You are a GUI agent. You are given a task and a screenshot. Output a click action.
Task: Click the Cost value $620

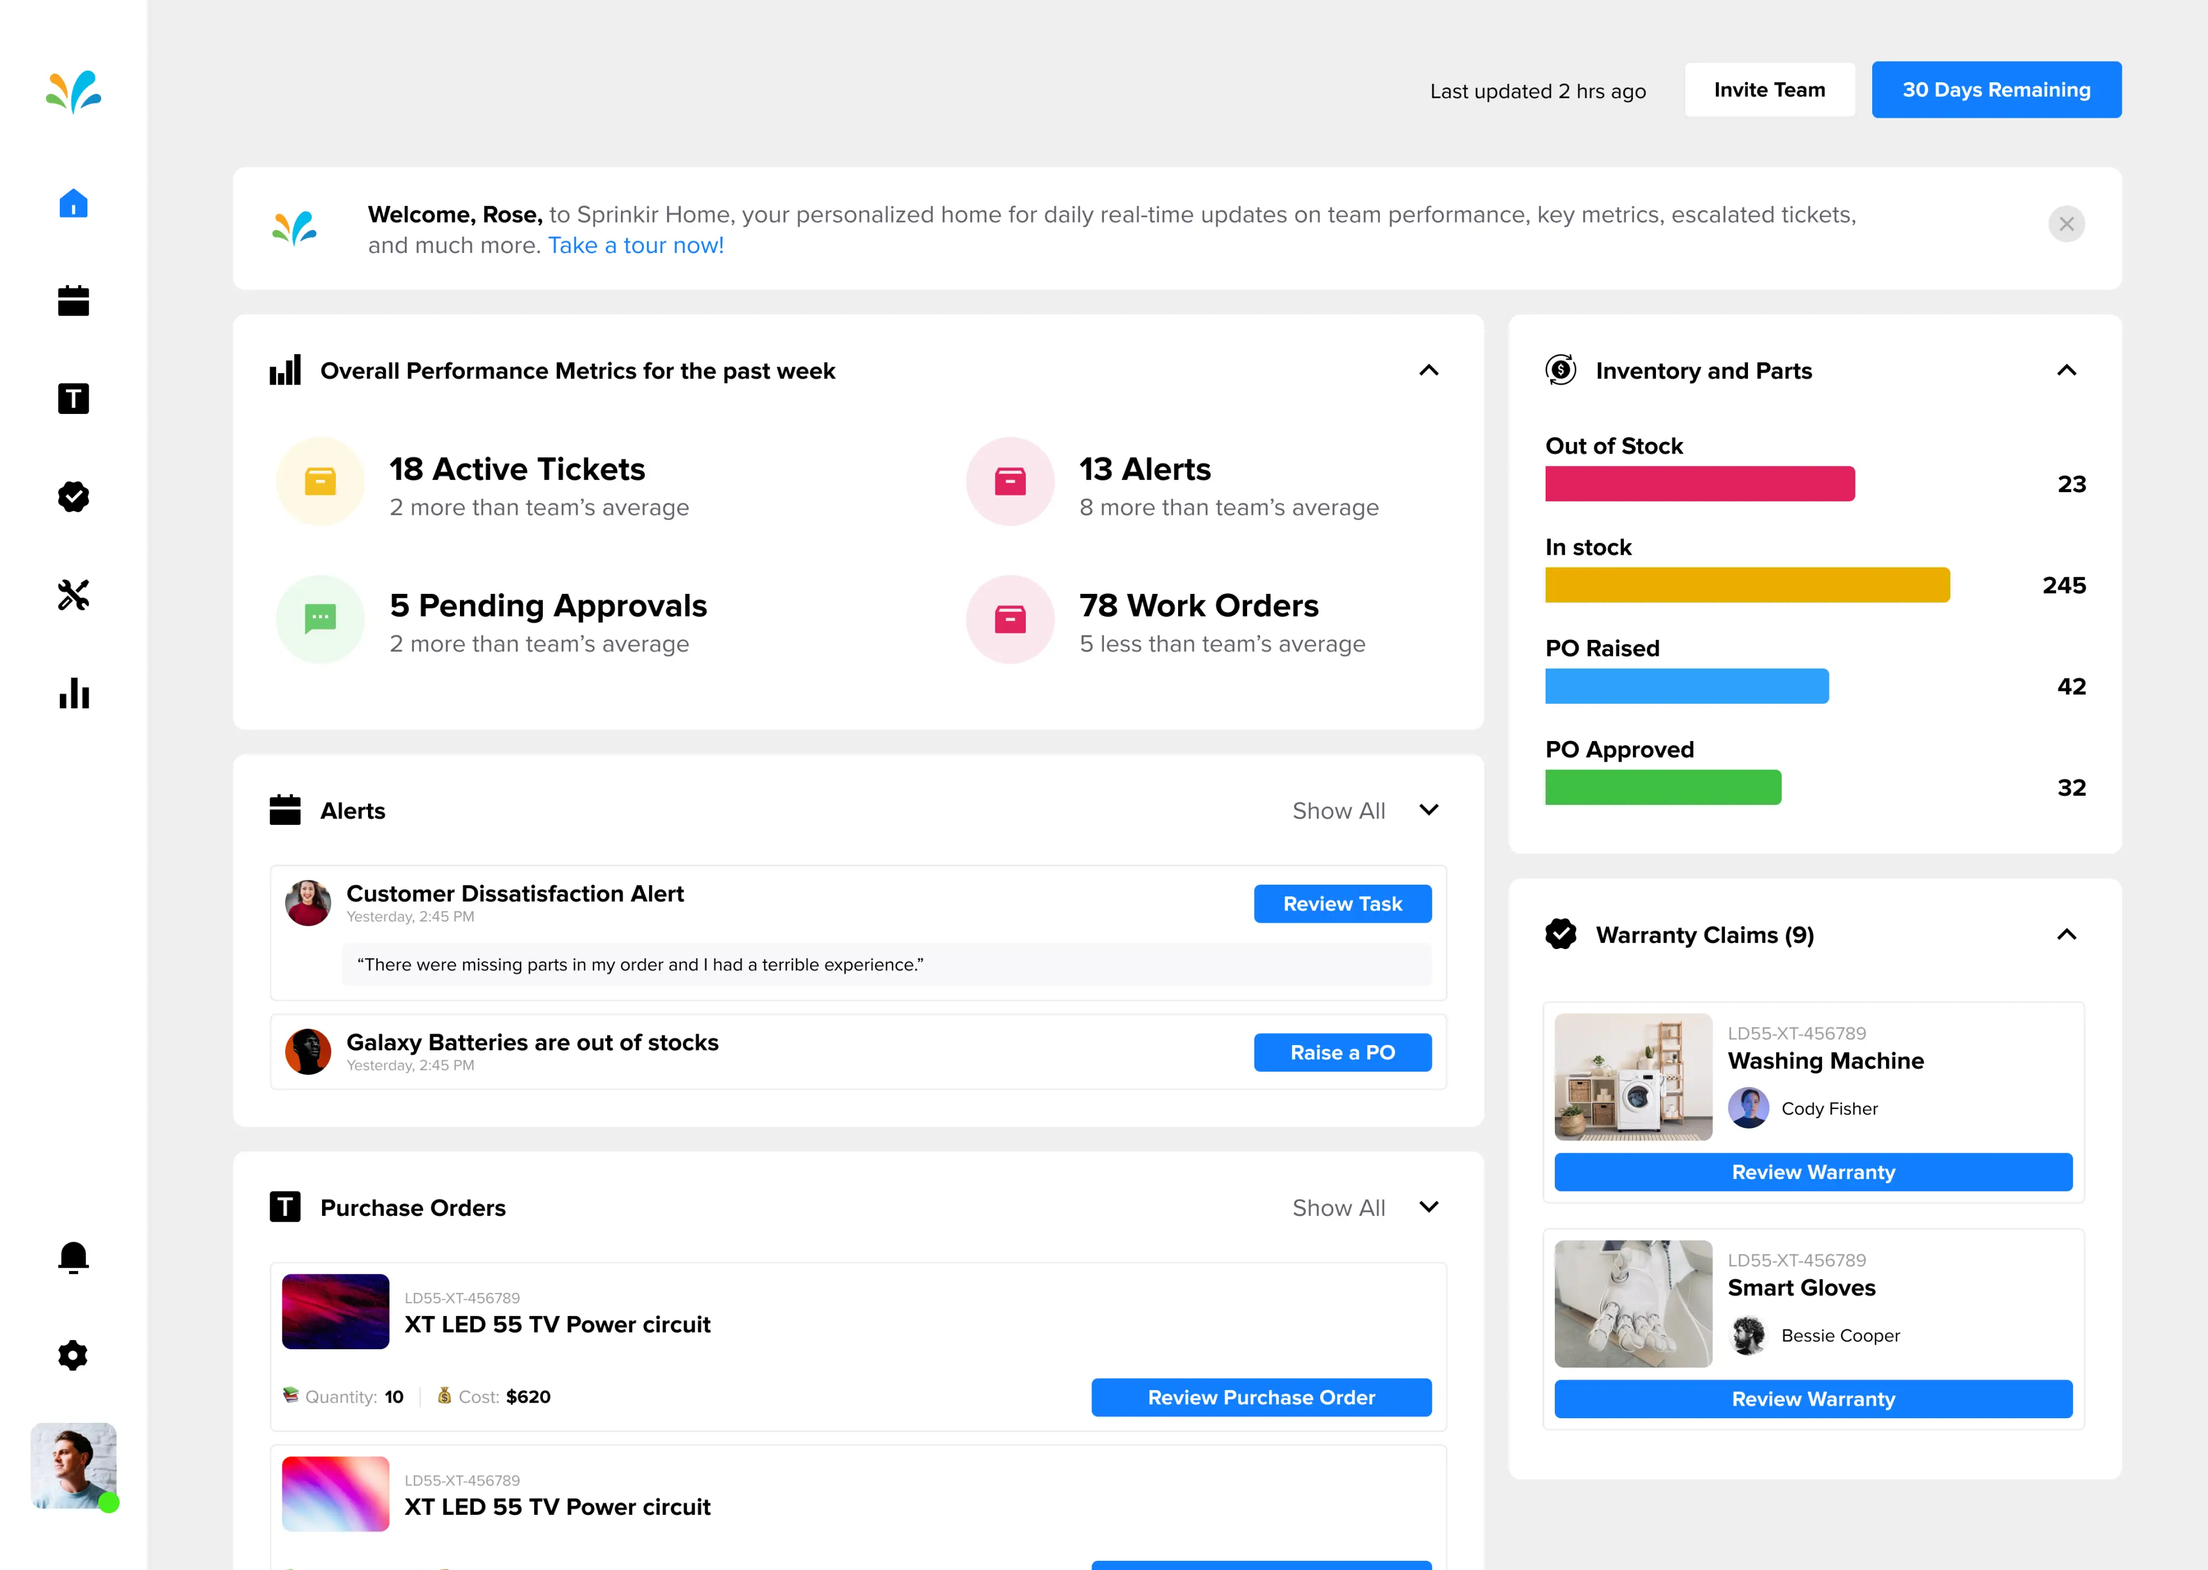coord(529,1397)
